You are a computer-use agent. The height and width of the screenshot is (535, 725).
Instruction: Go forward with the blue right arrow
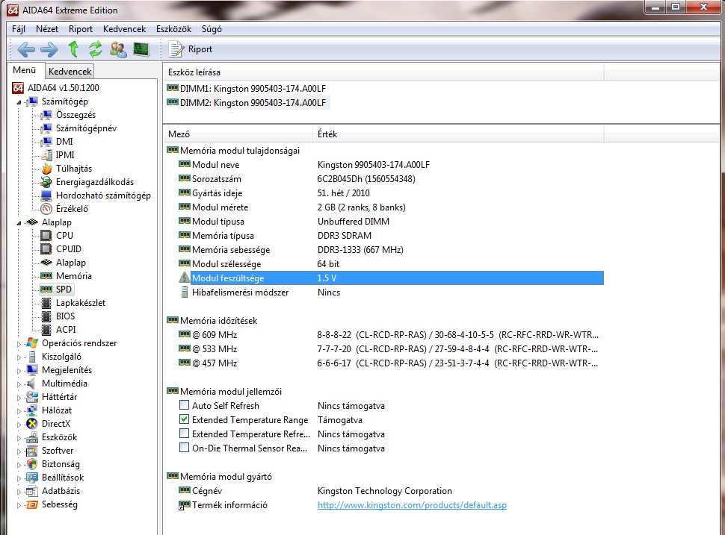point(49,49)
